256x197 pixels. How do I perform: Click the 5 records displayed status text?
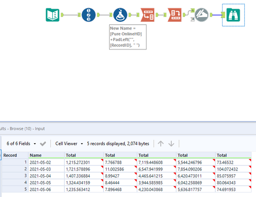point(118,144)
